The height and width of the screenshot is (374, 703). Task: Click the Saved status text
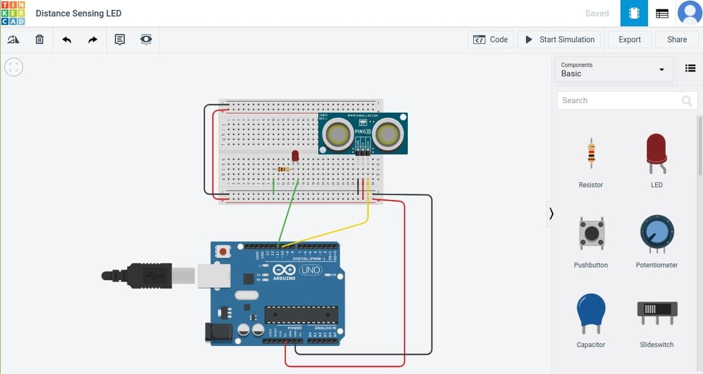click(597, 13)
